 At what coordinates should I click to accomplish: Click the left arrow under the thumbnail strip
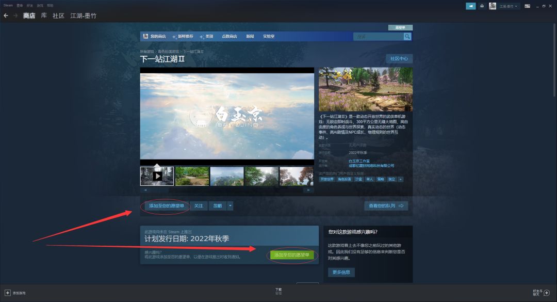[x=145, y=190]
